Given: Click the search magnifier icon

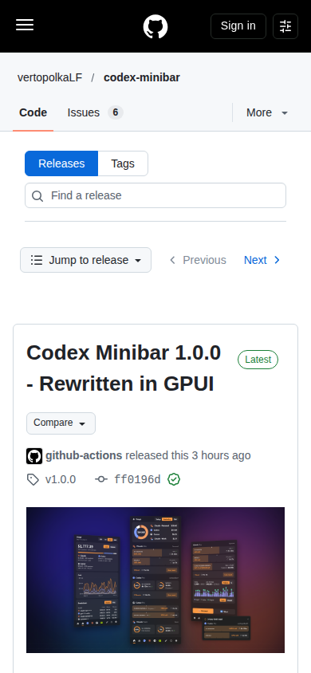Looking at the screenshot, I should [37, 195].
